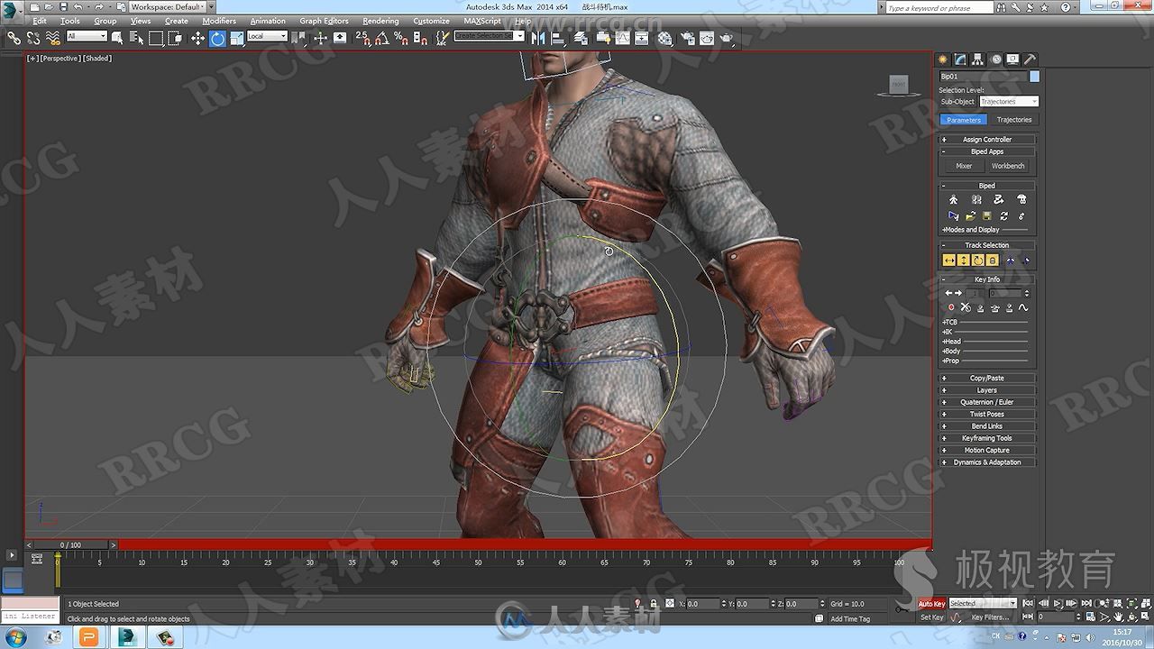
Task: Activate the Select and Scale tool
Action: [x=237, y=38]
